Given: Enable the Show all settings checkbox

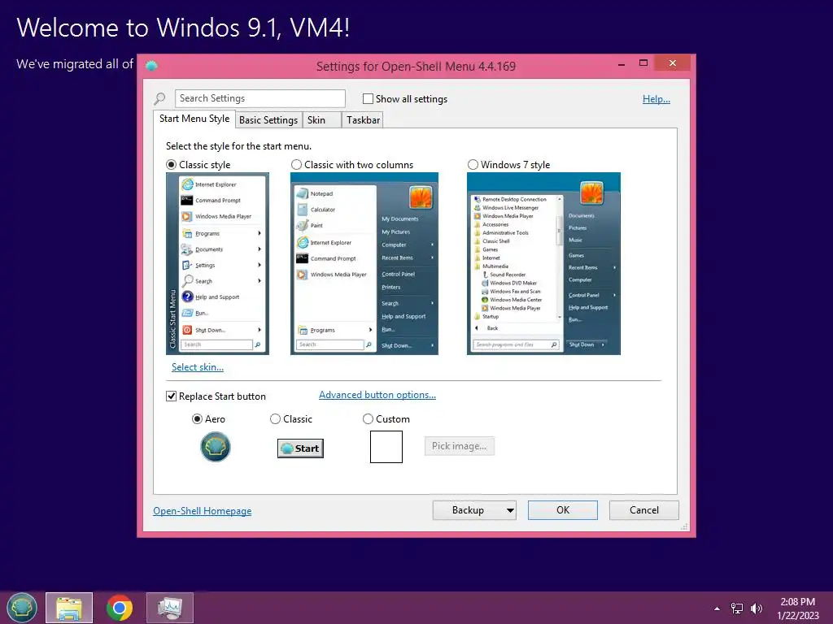Looking at the screenshot, I should (x=368, y=98).
